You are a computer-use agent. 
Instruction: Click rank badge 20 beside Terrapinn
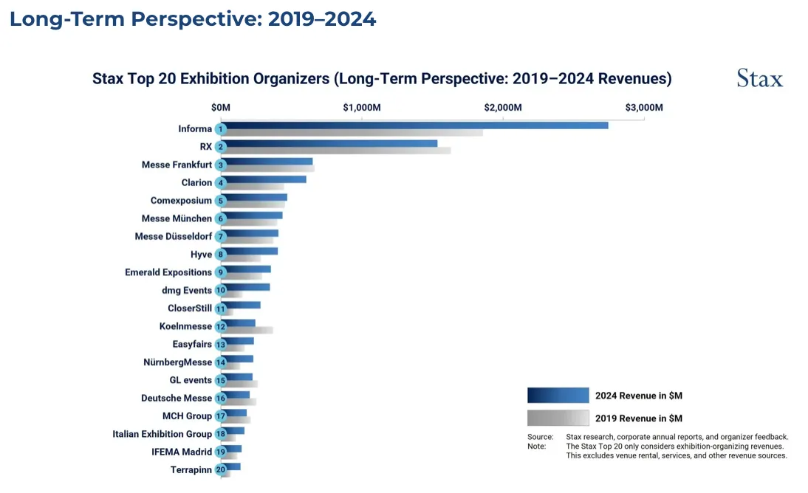(220, 469)
